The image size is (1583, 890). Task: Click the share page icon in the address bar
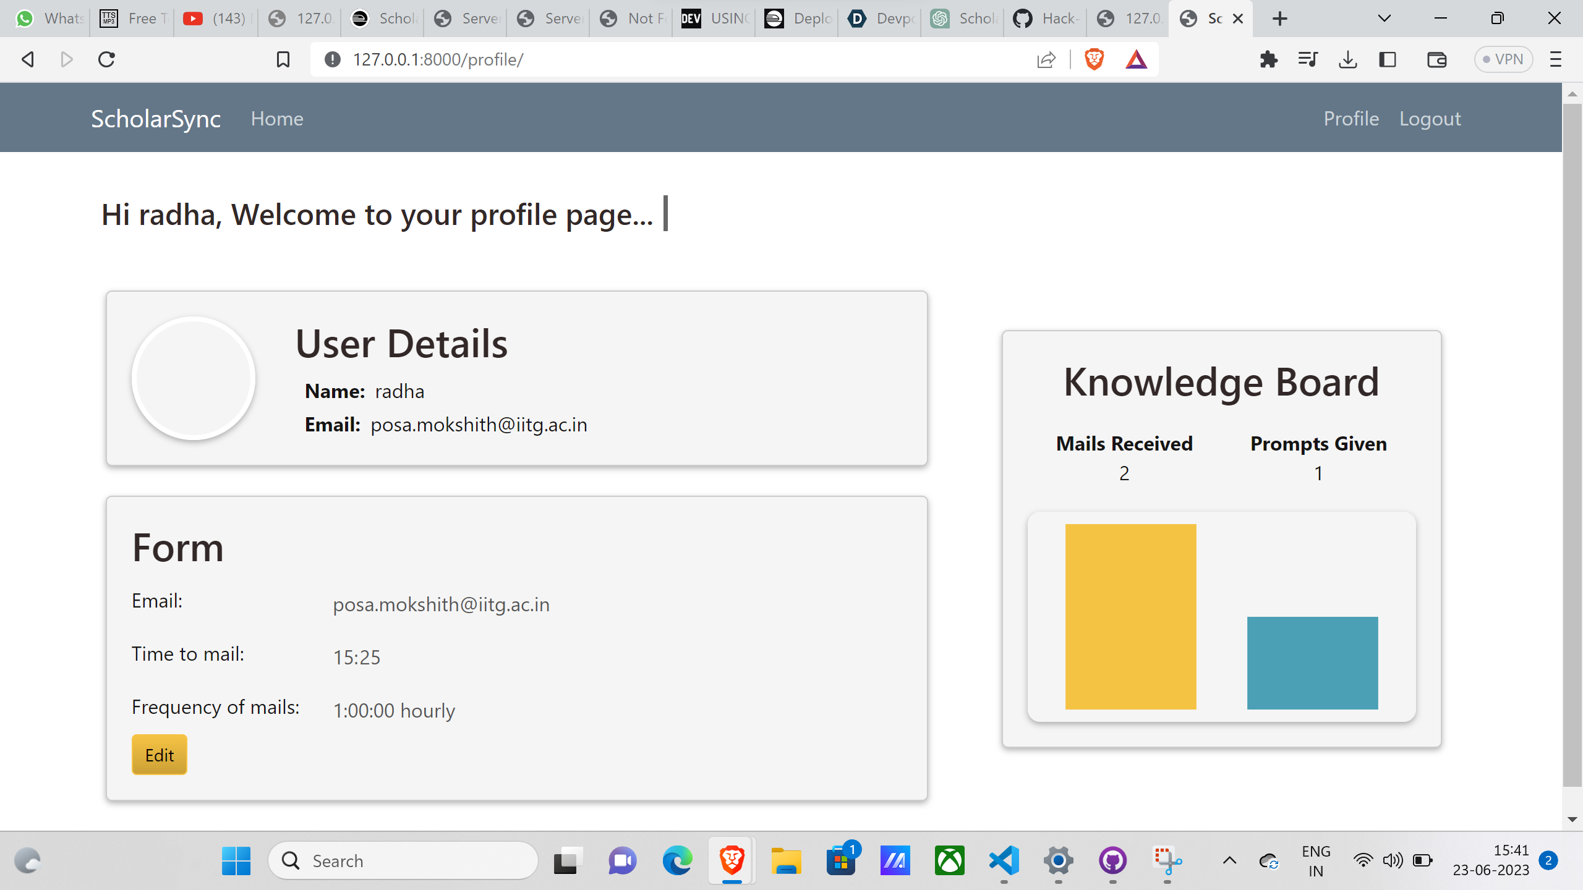(1046, 59)
